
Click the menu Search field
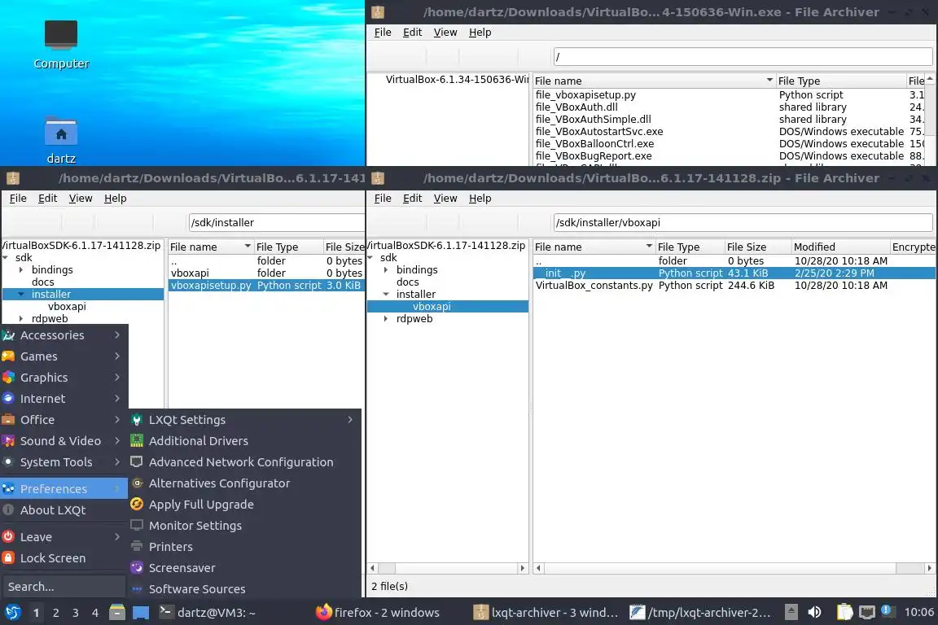pyautogui.click(x=64, y=587)
